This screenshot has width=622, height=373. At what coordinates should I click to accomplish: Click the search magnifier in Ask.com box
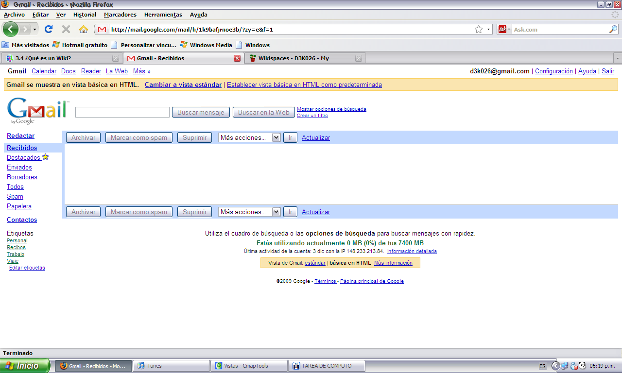pos(613,29)
